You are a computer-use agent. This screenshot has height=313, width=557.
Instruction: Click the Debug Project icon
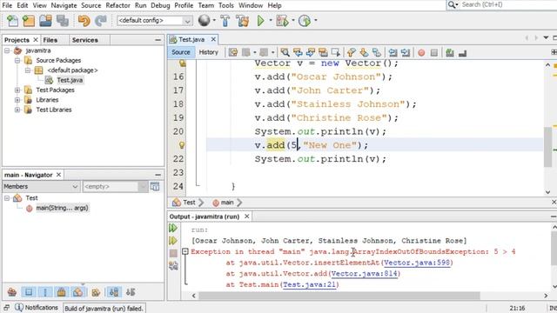coord(282,21)
